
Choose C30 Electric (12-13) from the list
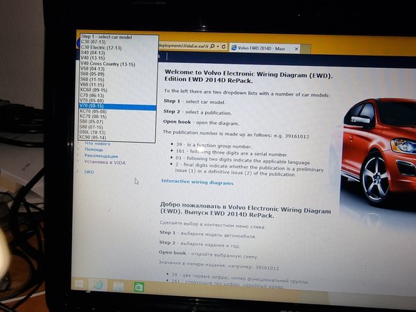[101, 48]
